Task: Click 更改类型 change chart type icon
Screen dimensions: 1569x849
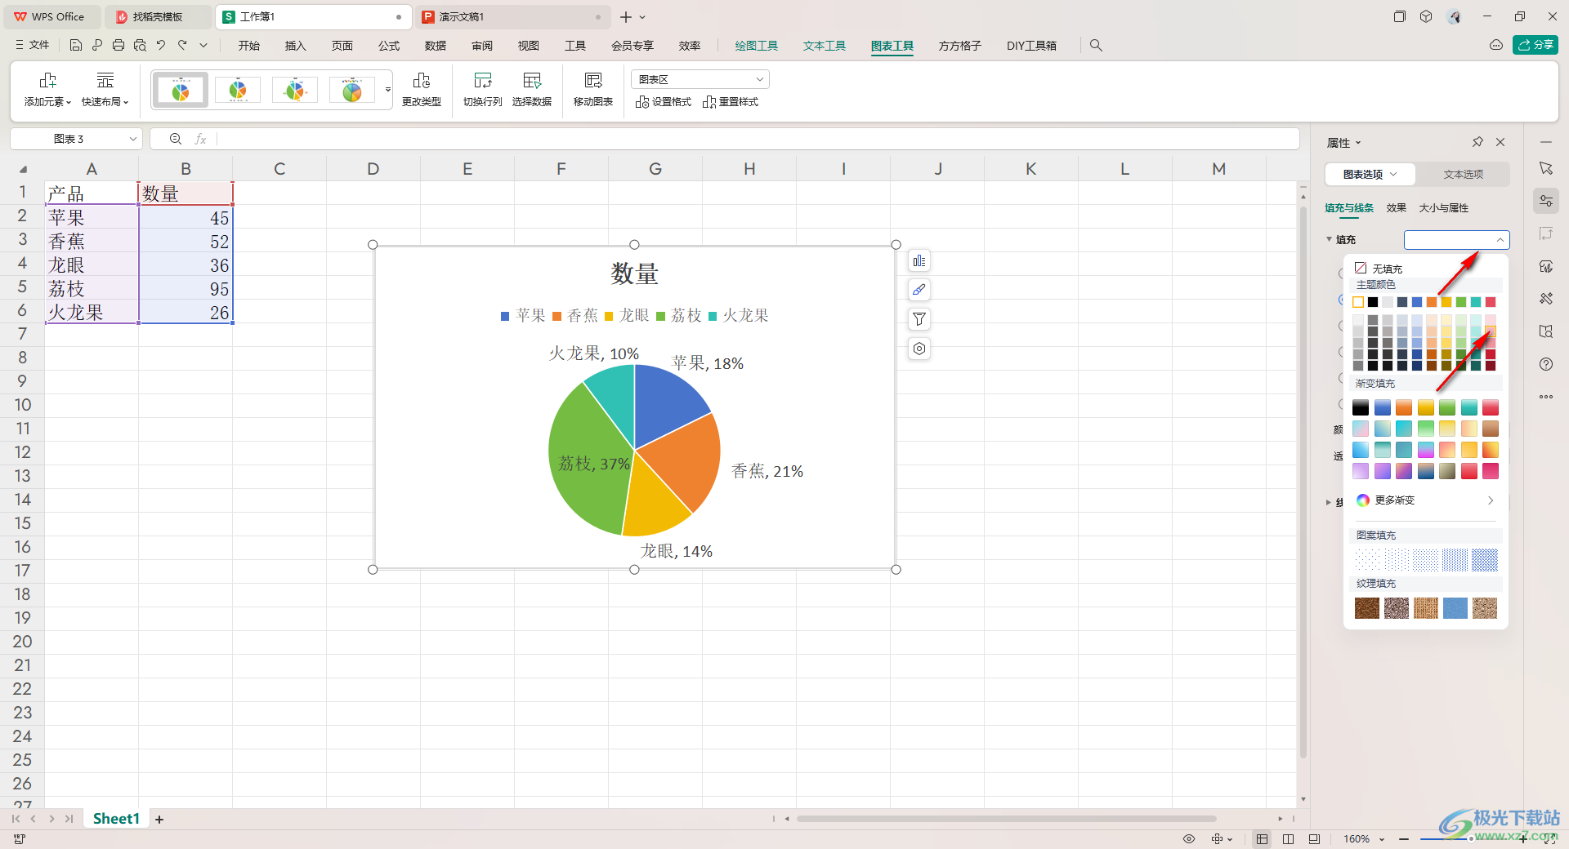Action: [422, 90]
